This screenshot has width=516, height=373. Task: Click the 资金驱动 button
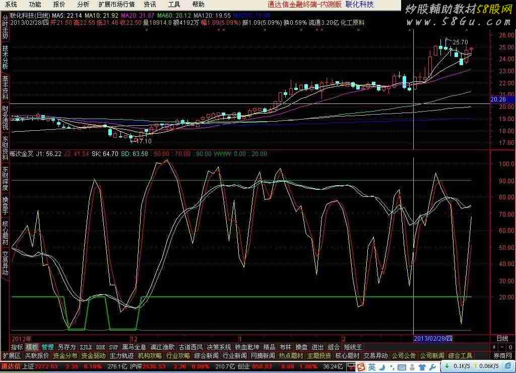click(93, 356)
